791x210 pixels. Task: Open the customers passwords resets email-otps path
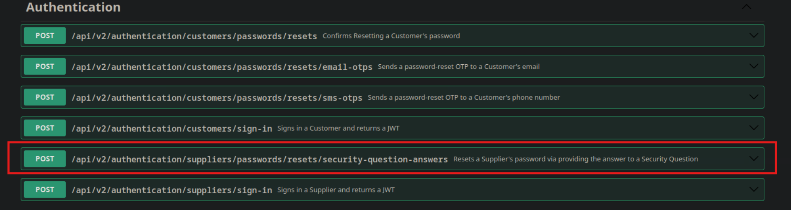[222, 67]
